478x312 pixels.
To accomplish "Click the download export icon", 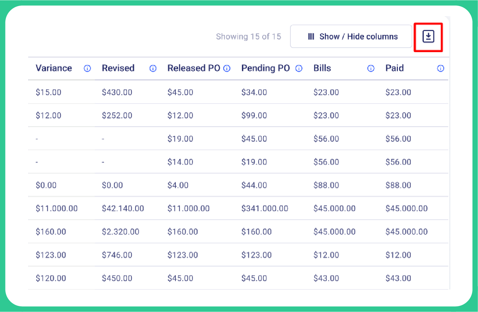I will point(428,37).
